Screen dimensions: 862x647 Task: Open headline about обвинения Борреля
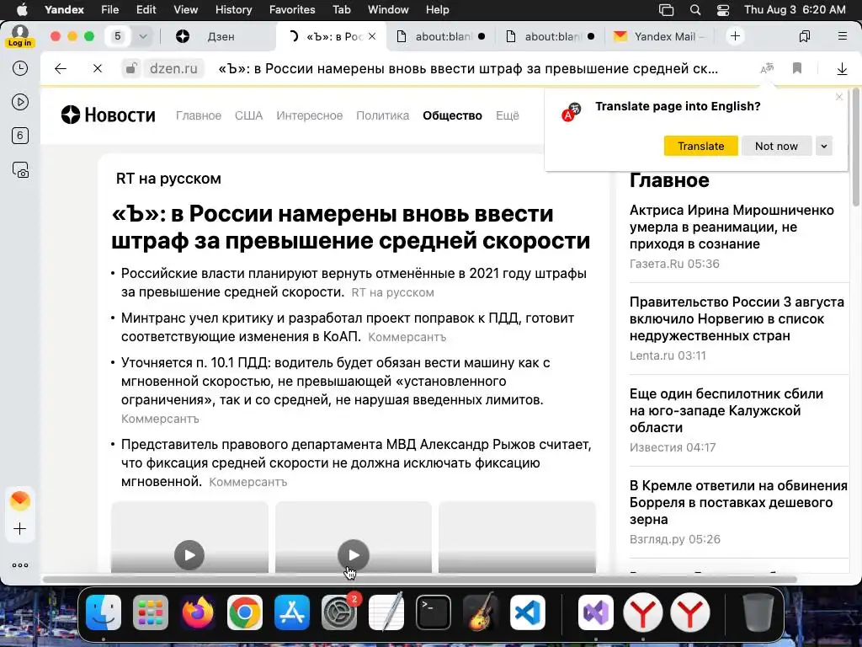(x=738, y=502)
